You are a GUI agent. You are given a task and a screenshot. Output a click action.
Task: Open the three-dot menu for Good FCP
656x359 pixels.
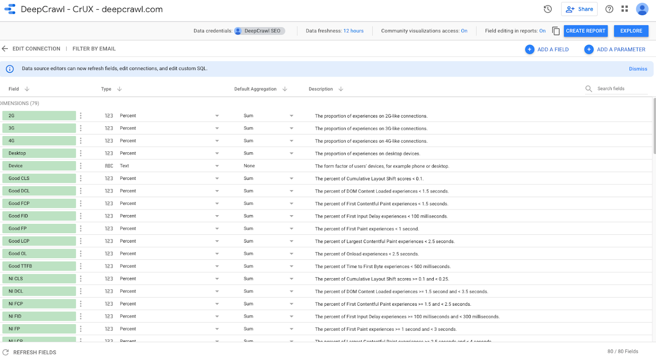(x=81, y=203)
